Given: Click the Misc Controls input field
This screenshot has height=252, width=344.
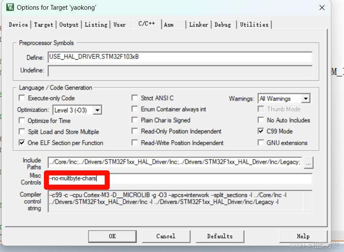Looking at the screenshot, I should pos(180,179).
